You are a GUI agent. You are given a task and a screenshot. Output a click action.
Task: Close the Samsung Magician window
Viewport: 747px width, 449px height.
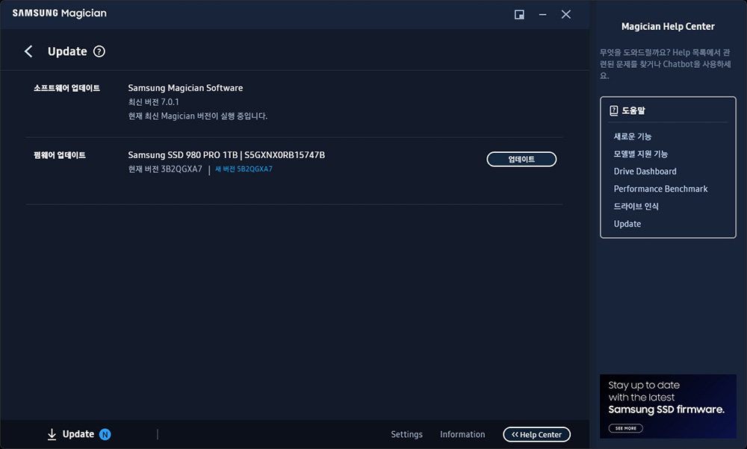[x=566, y=15]
